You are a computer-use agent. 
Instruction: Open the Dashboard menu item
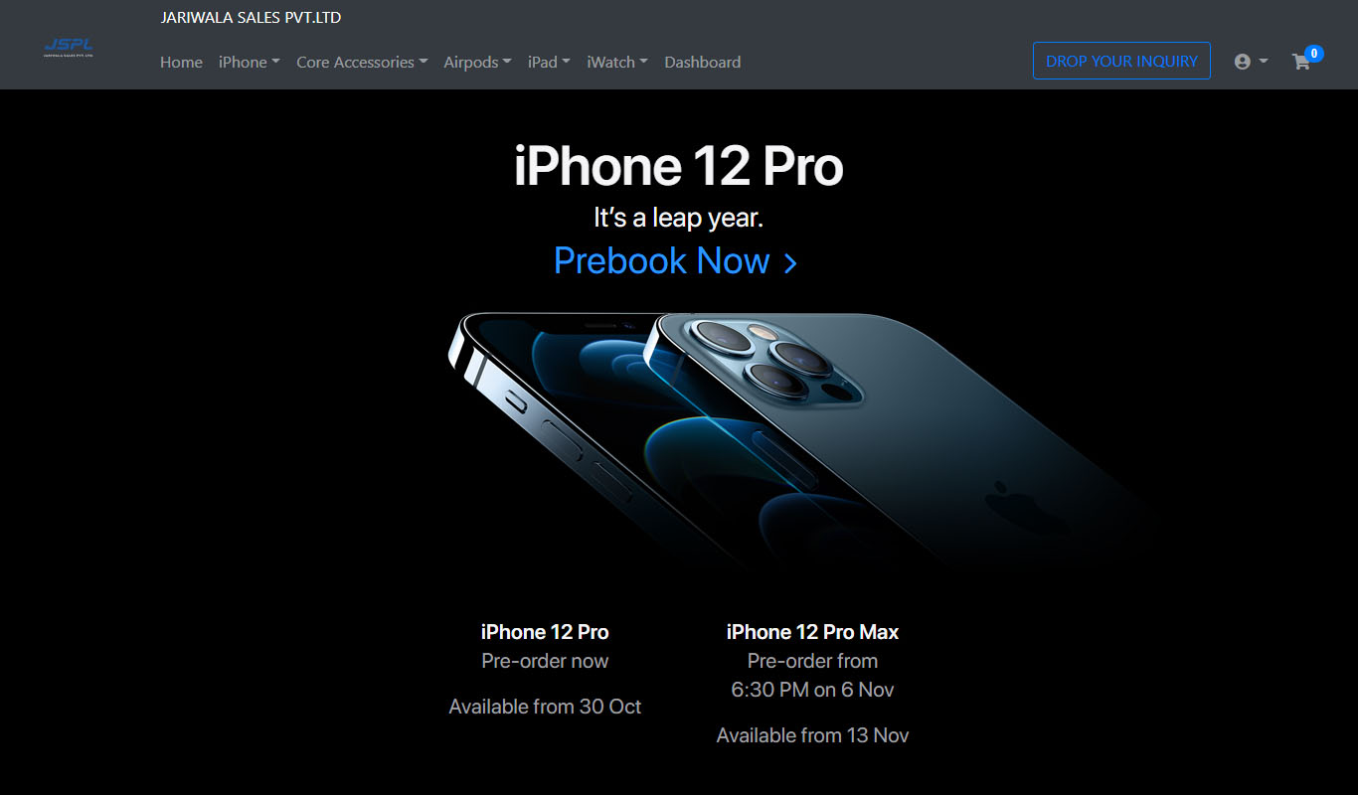[x=702, y=62]
